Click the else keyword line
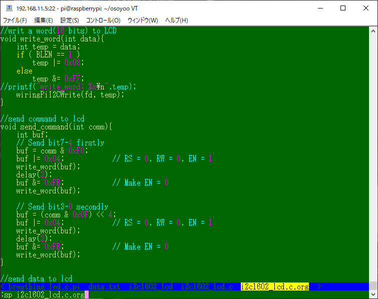Screen dimensions: 378x299 (25, 71)
